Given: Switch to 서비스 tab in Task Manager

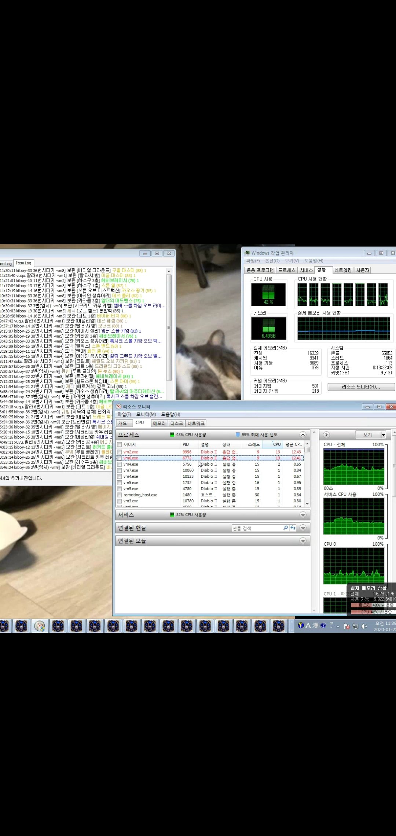Looking at the screenshot, I should tap(306, 270).
